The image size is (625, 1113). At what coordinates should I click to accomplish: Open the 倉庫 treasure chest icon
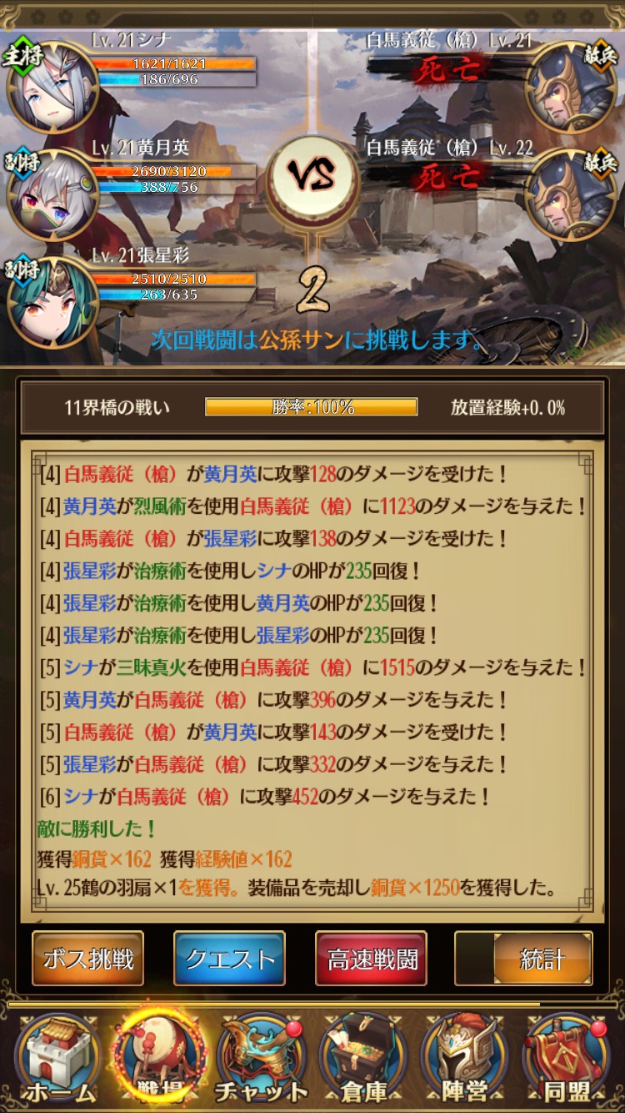[x=363, y=1058]
